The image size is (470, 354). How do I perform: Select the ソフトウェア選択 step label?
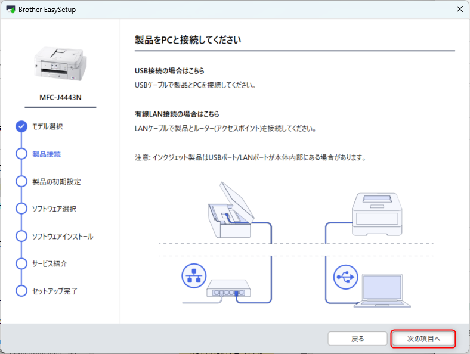pos(54,209)
